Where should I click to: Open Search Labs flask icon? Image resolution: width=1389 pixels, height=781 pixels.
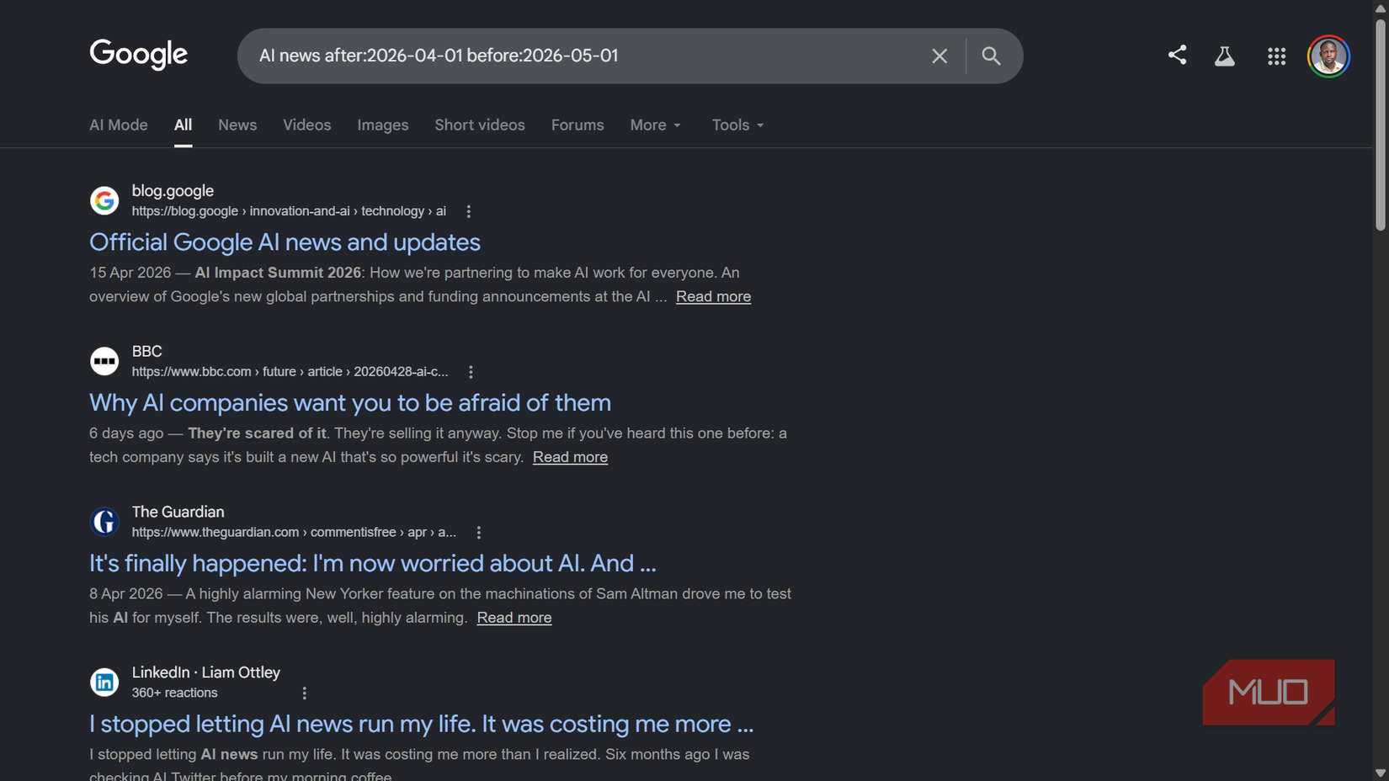coord(1225,56)
